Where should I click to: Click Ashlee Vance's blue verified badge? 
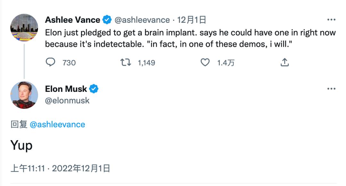click(107, 20)
